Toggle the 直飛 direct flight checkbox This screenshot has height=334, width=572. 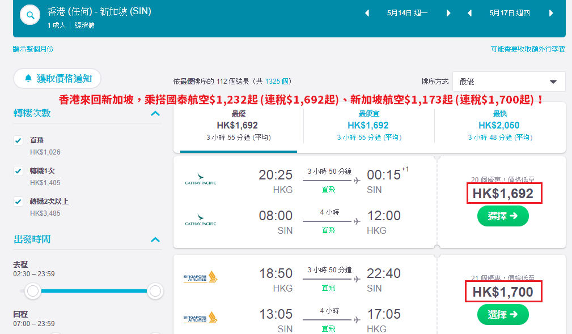18,140
